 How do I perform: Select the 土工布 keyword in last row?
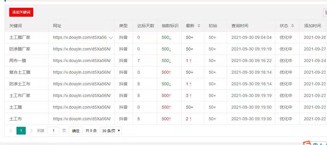[x=16, y=119]
